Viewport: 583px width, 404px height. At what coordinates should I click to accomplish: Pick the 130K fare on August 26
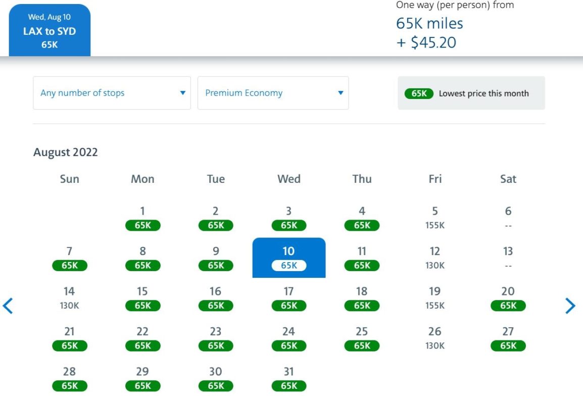[434, 346]
